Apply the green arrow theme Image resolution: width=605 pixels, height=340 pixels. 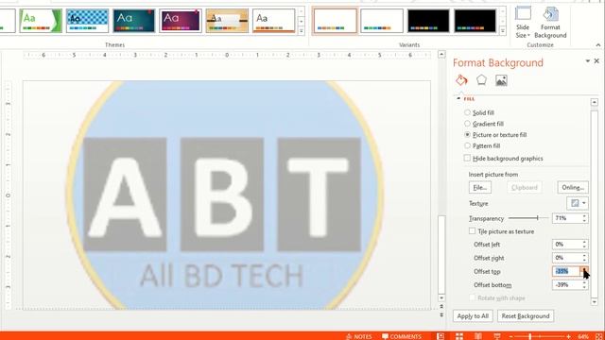(41, 21)
